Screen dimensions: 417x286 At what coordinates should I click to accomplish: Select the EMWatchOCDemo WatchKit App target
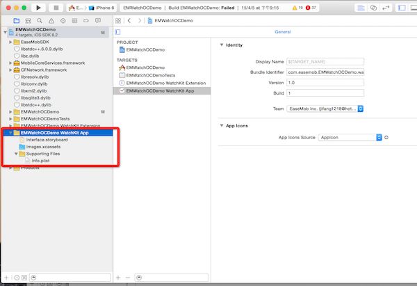tap(162, 90)
